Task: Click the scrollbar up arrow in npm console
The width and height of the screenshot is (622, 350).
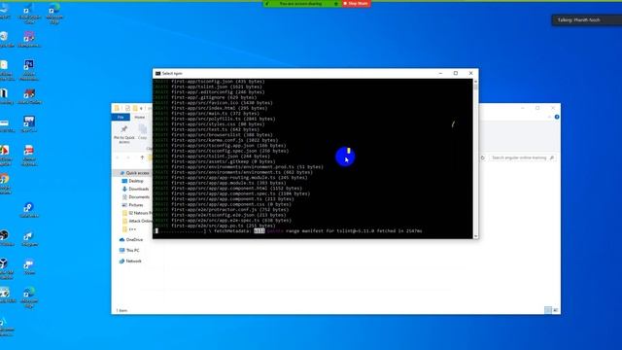Action: 475,81
